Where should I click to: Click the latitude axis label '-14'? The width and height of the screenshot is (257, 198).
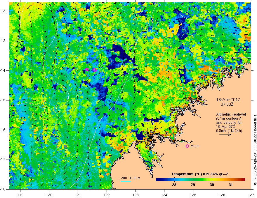[3, 70]
